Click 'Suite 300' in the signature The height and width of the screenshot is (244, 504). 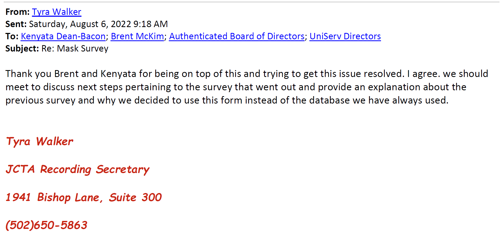pos(135,197)
